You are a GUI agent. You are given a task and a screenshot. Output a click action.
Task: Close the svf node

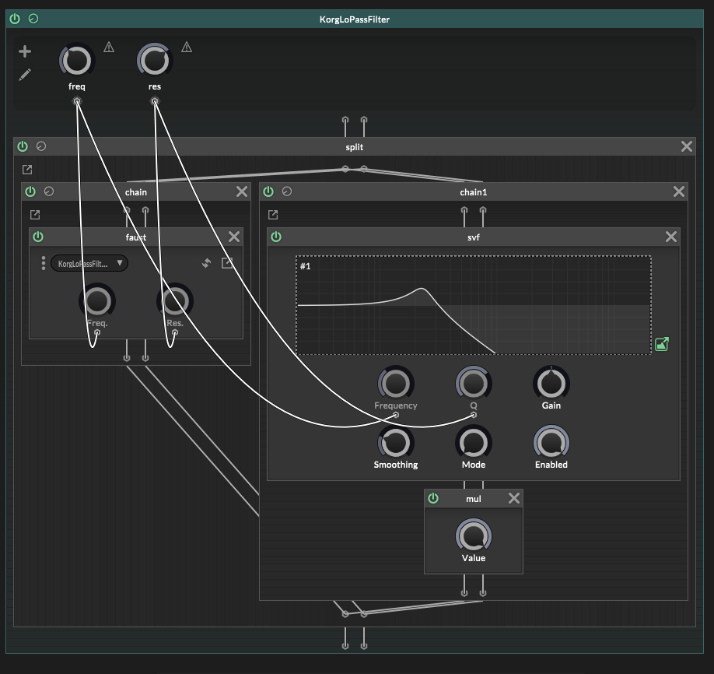point(671,237)
